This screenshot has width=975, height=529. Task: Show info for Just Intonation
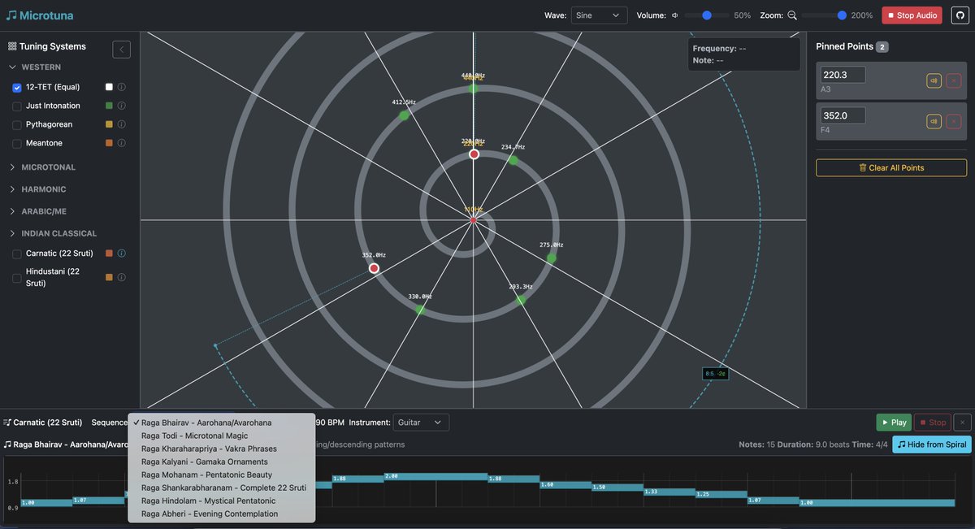[122, 106]
